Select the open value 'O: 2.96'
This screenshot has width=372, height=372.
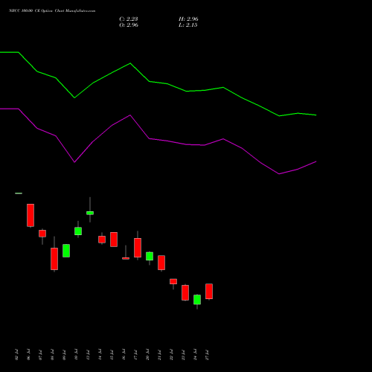pyautogui.click(x=129, y=25)
